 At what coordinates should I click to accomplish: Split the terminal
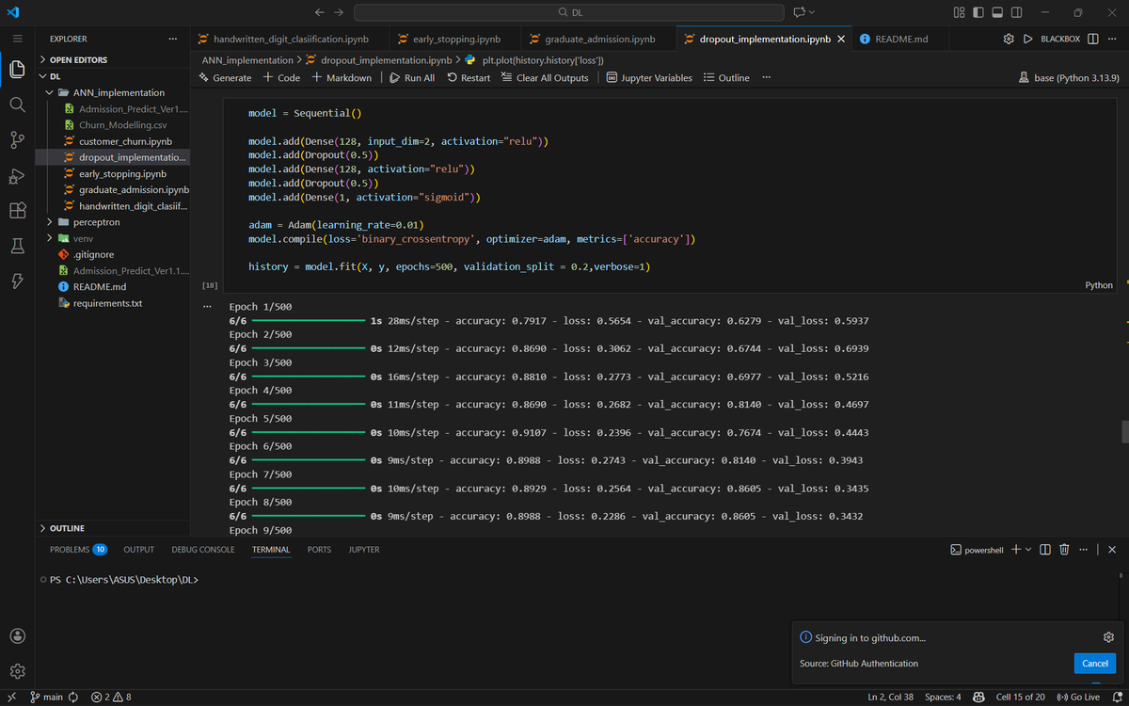(1045, 549)
